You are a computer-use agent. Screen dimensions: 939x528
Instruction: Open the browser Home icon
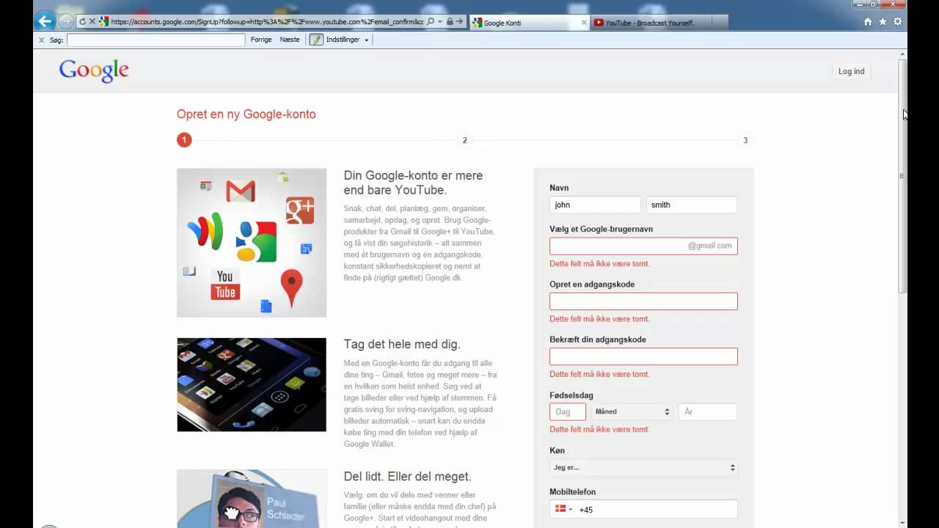coord(868,22)
